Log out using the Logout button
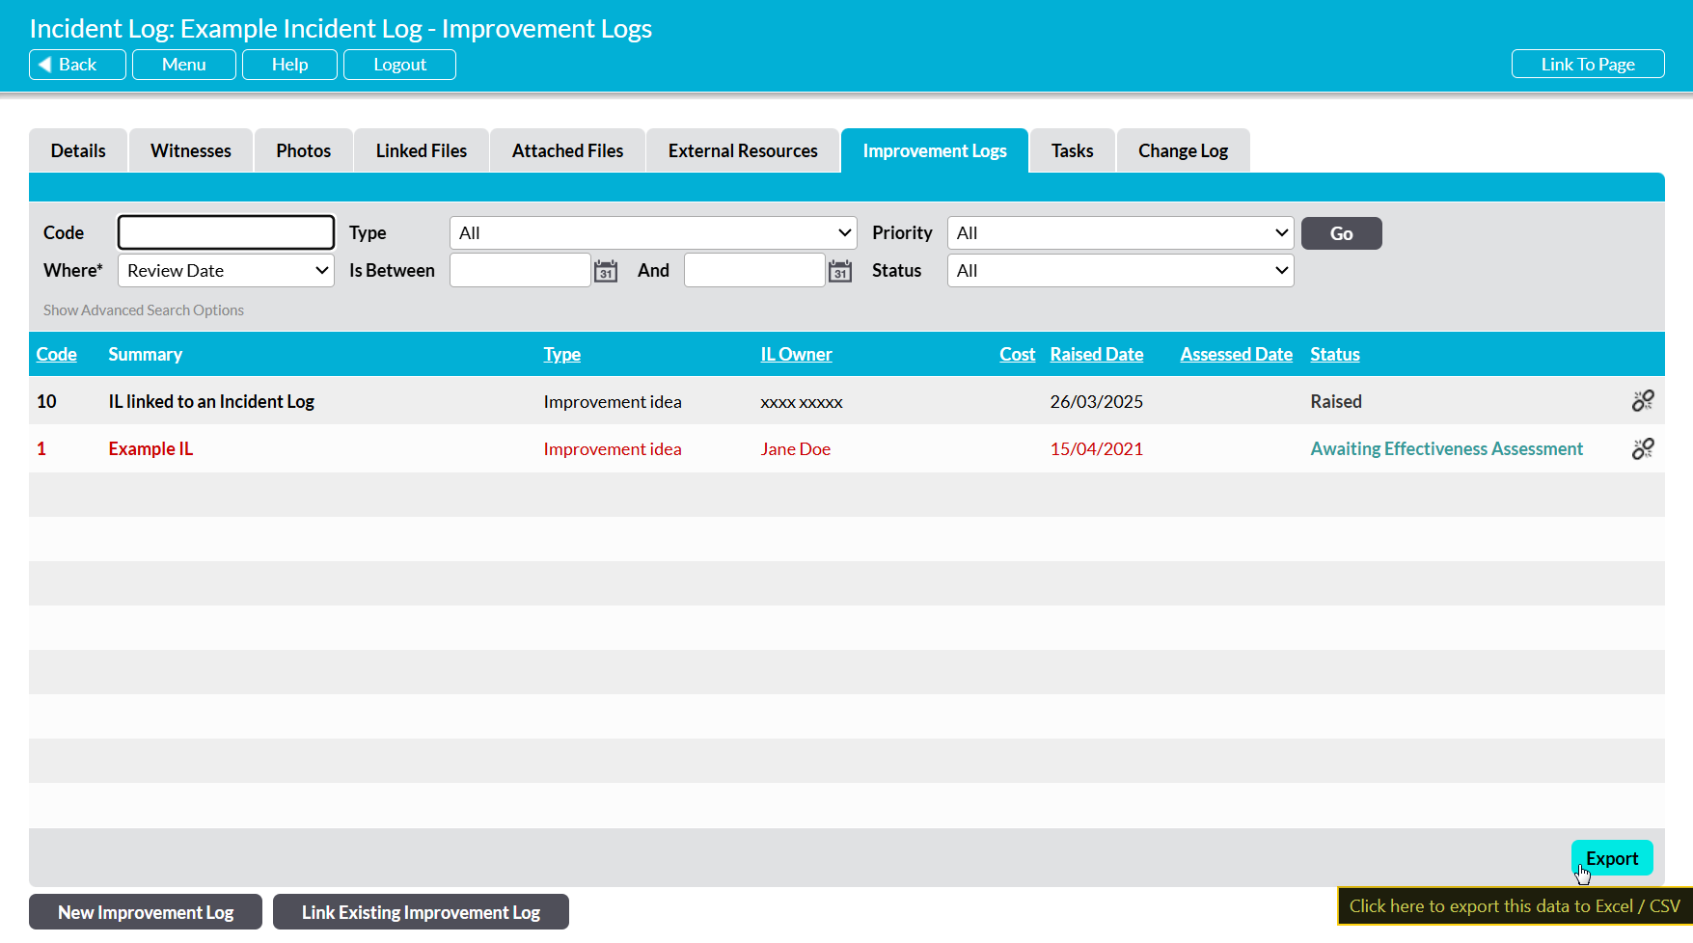The image size is (1693, 943). tap(399, 65)
